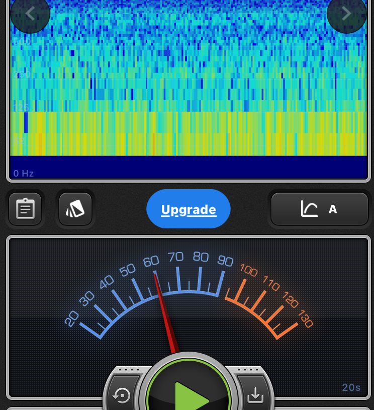The height and width of the screenshot is (410, 374).
Task: Click the yellow low-frequency spectrogram band
Action: [x=189, y=133]
